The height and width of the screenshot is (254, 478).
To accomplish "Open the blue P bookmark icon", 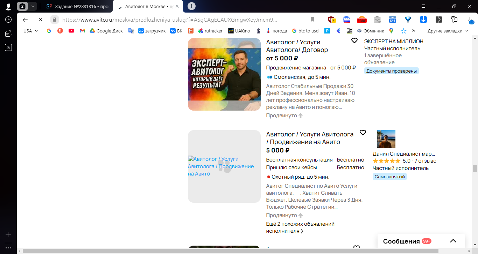I will click(x=328, y=31).
